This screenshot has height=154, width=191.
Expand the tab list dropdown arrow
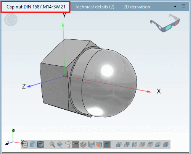[x=175, y=6]
